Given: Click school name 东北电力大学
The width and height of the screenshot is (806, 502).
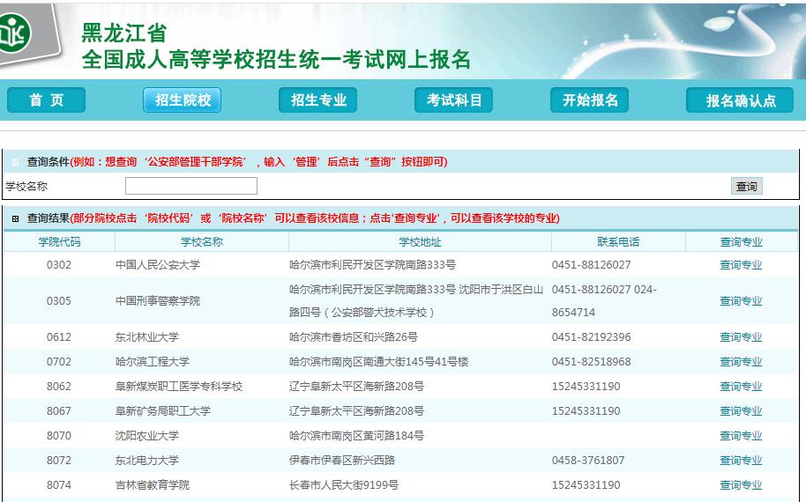Looking at the screenshot, I should pos(147,461).
